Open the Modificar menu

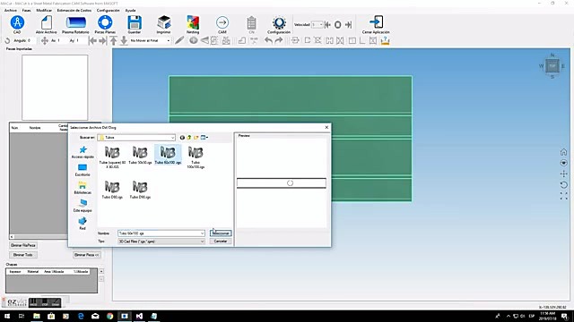point(44,10)
